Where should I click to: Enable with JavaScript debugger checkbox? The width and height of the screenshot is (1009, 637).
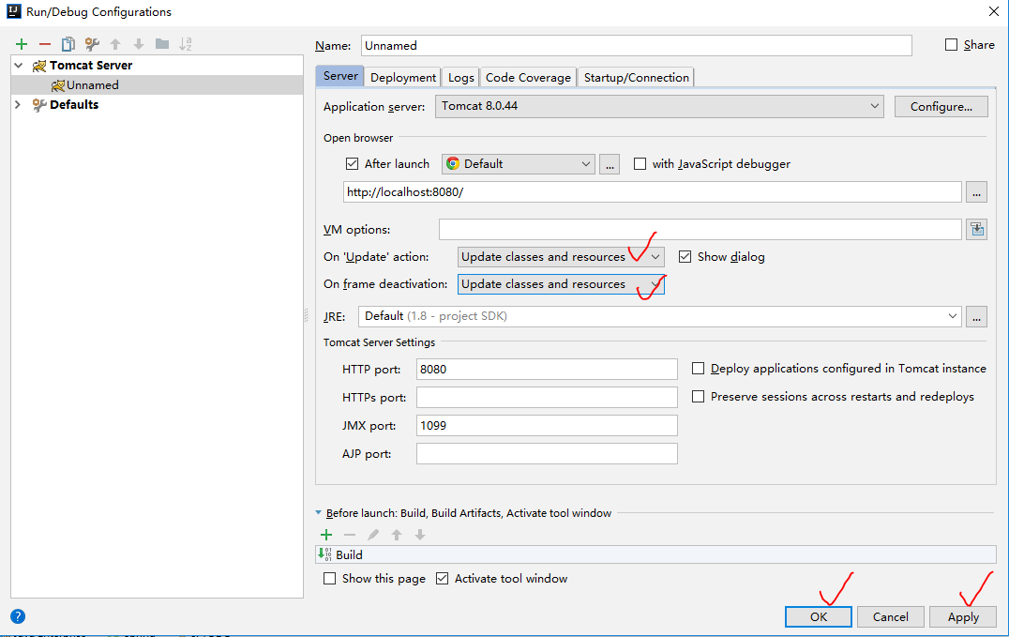640,163
